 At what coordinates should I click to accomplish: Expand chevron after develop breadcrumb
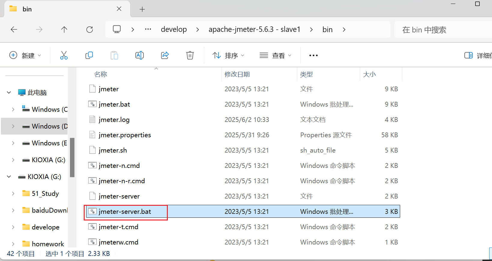click(198, 29)
